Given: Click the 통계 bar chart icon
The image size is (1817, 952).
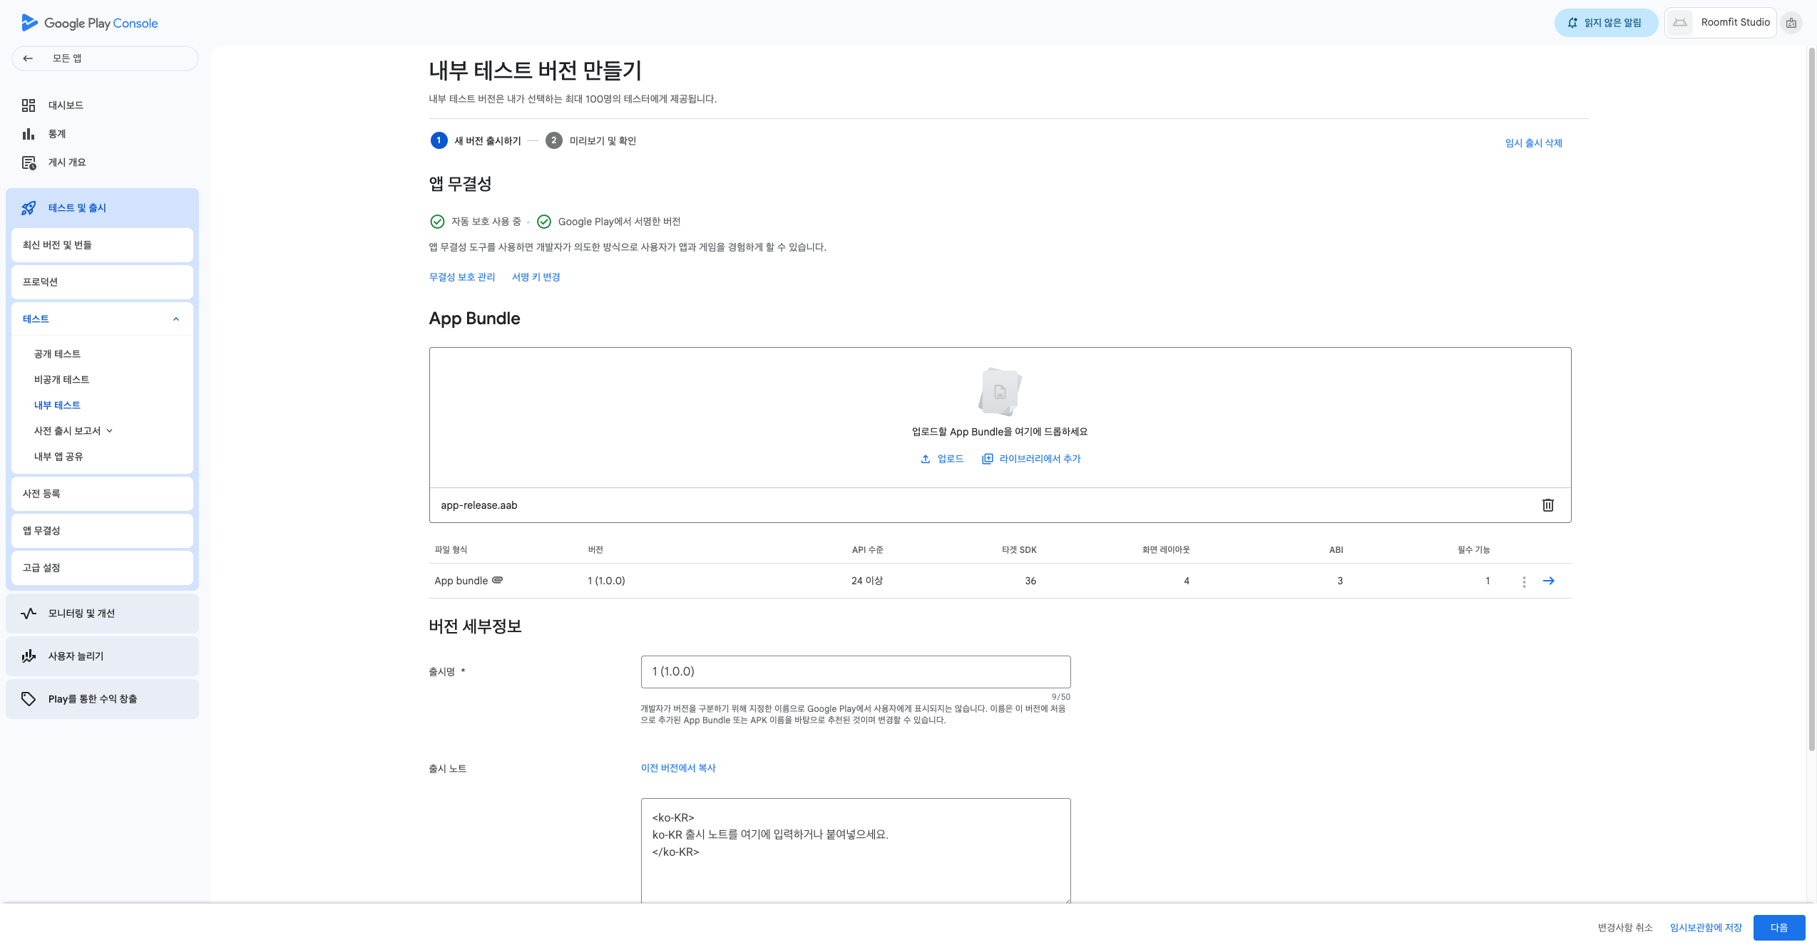Looking at the screenshot, I should 29,134.
